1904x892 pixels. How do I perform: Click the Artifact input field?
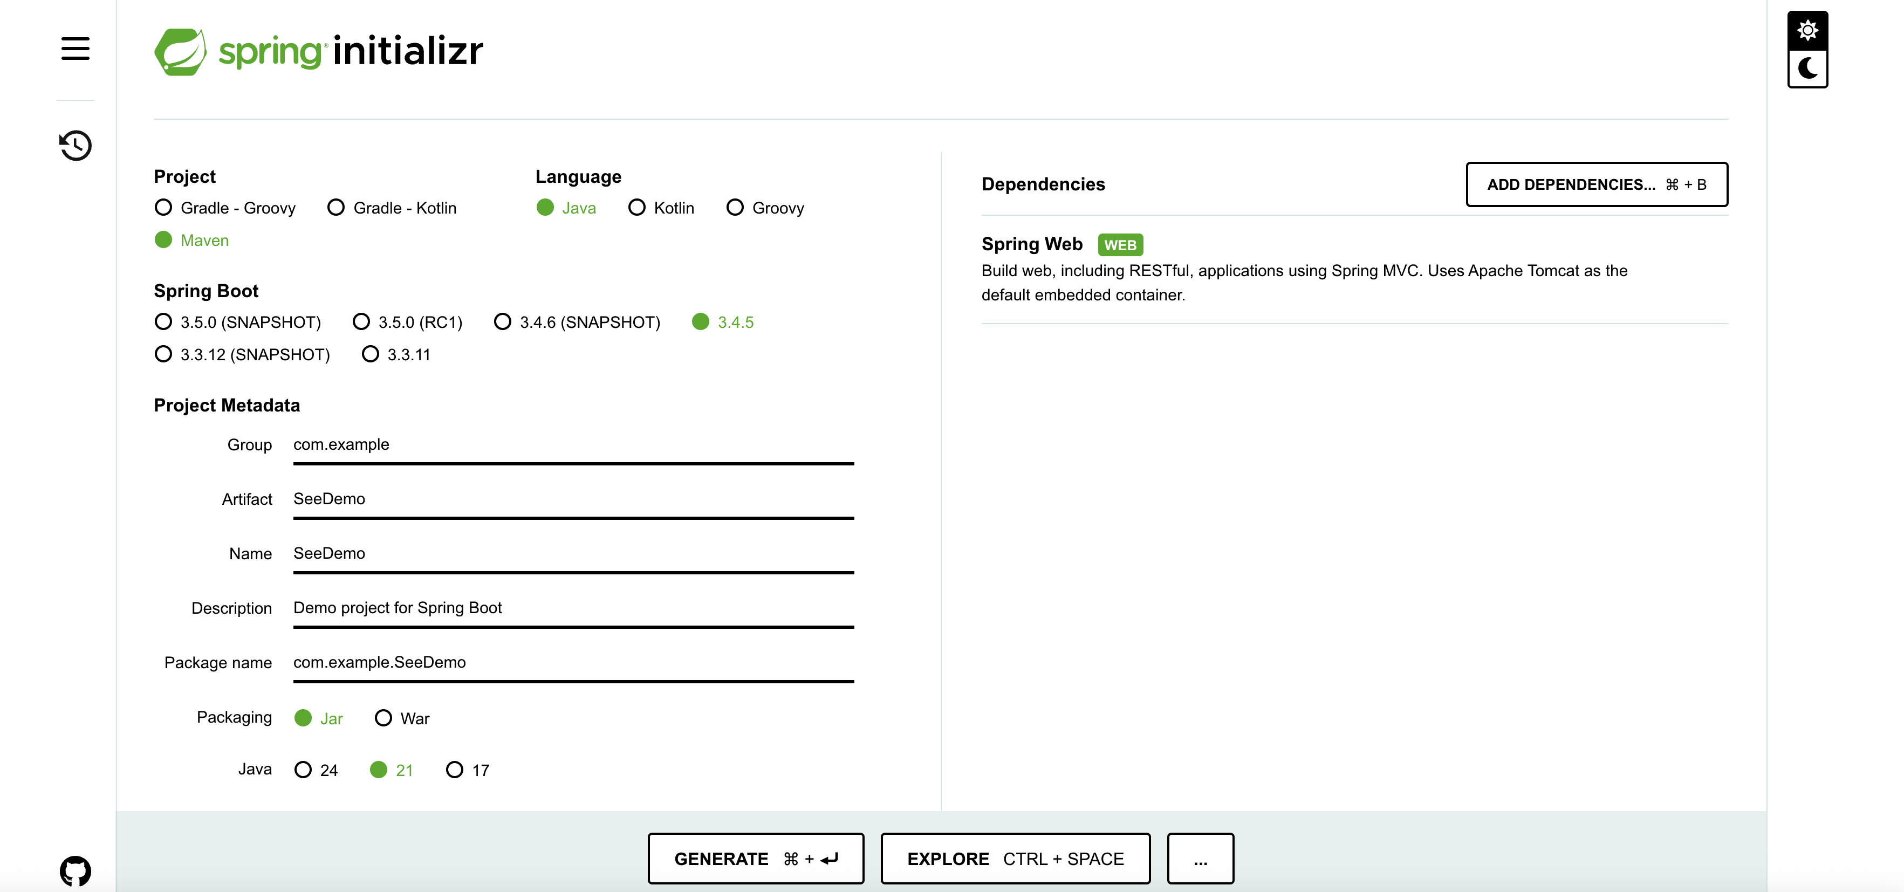tap(573, 499)
